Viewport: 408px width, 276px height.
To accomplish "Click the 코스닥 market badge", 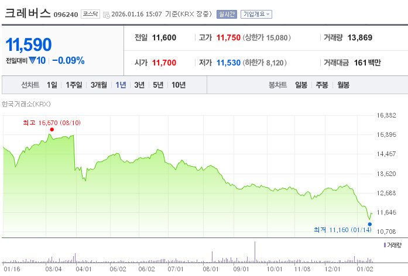I will (x=90, y=14).
